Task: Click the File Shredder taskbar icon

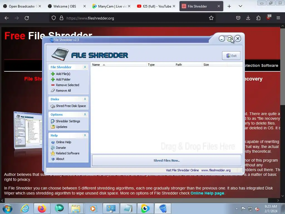Action: coord(163,208)
